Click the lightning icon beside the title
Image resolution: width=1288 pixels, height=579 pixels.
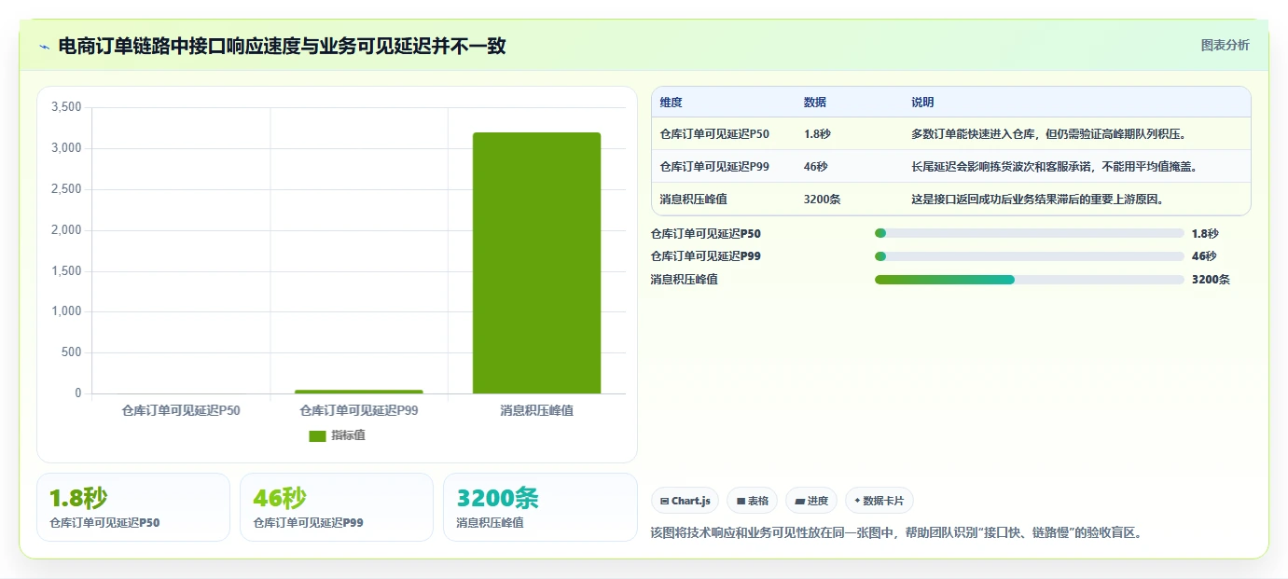tap(44, 46)
